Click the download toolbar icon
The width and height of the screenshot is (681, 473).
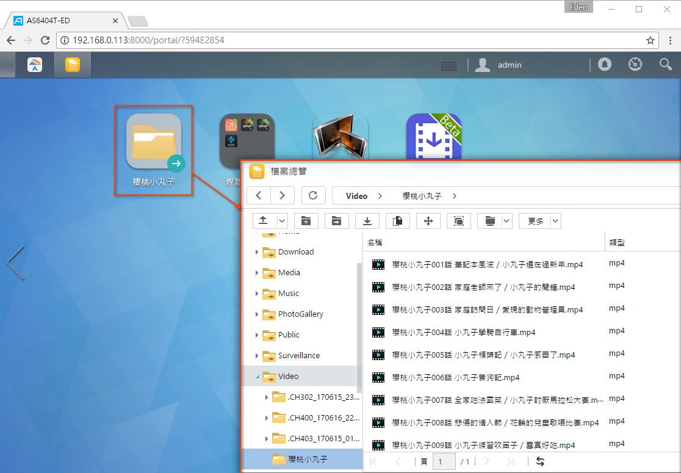pyautogui.click(x=367, y=221)
